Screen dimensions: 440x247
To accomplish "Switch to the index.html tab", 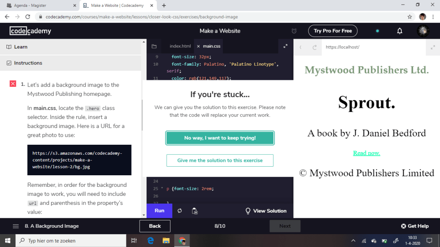I will 180,46.
